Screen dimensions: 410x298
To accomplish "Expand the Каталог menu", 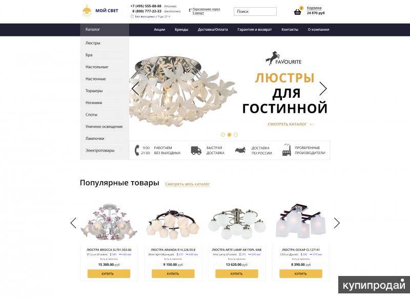I will click(x=105, y=30).
